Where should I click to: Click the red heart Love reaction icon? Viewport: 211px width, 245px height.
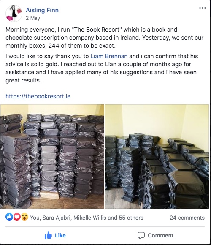click(x=17, y=217)
